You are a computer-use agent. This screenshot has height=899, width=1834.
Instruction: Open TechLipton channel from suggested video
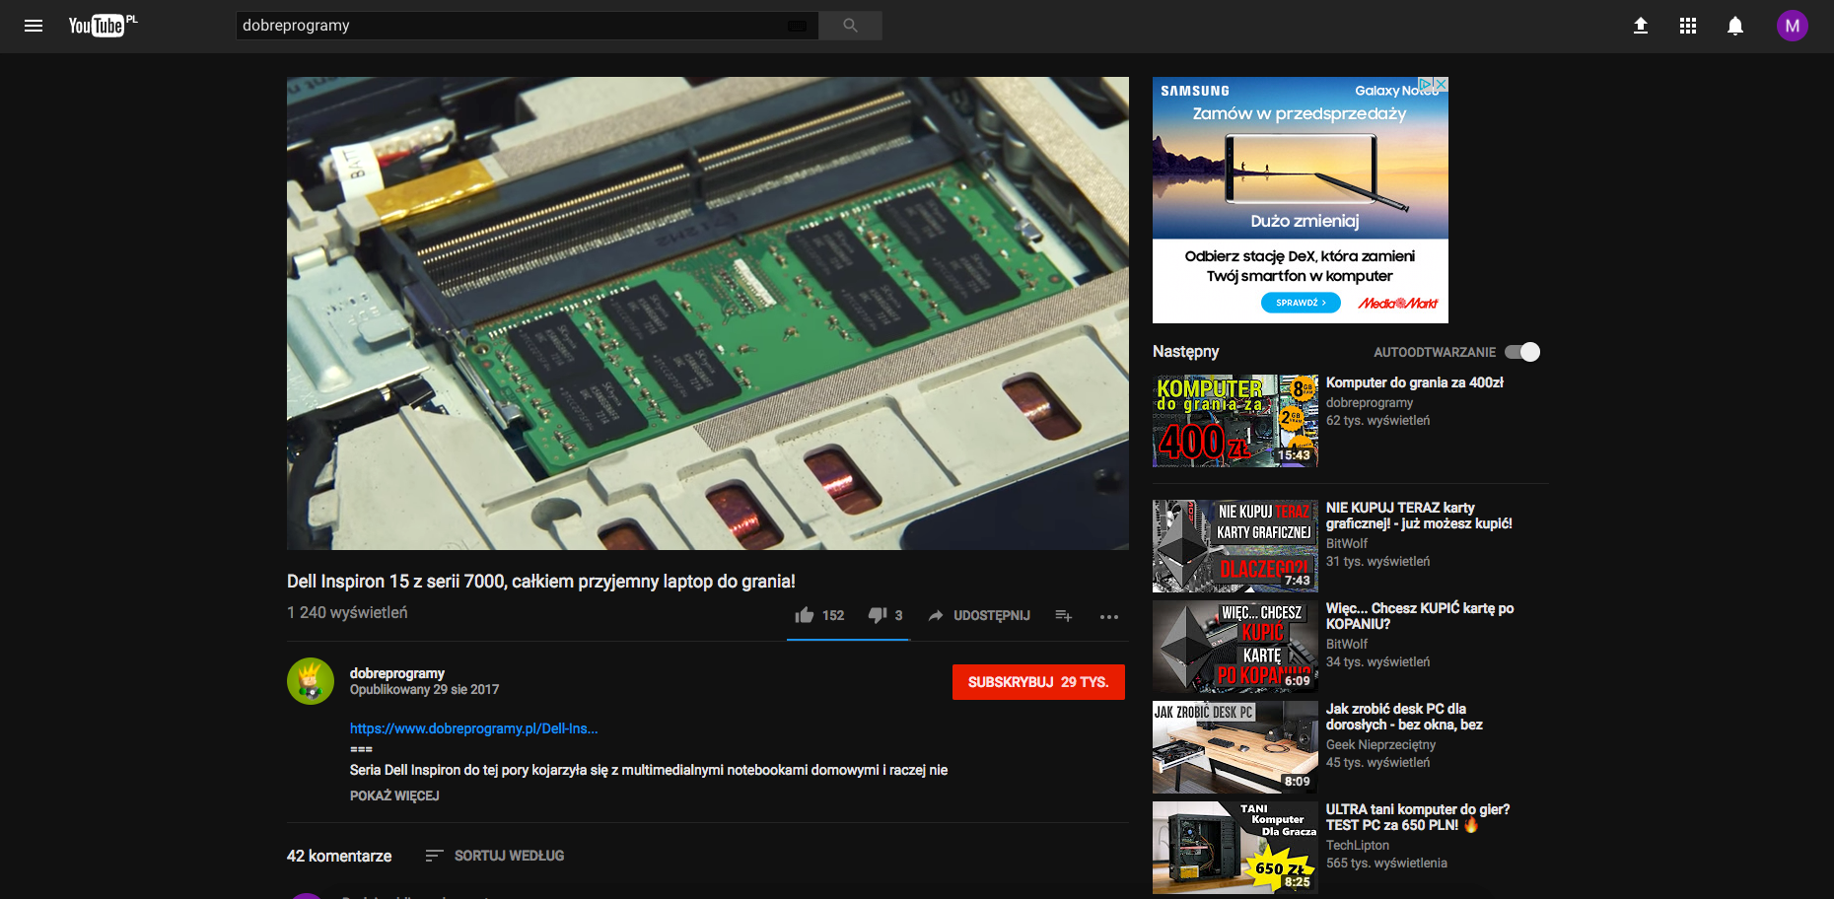tap(1358, 845)
